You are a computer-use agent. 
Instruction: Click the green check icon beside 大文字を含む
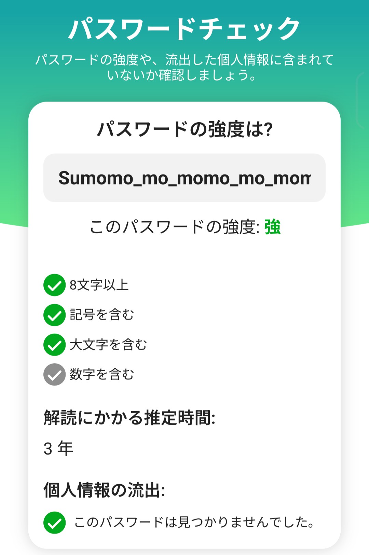click(x=54, y=345)
